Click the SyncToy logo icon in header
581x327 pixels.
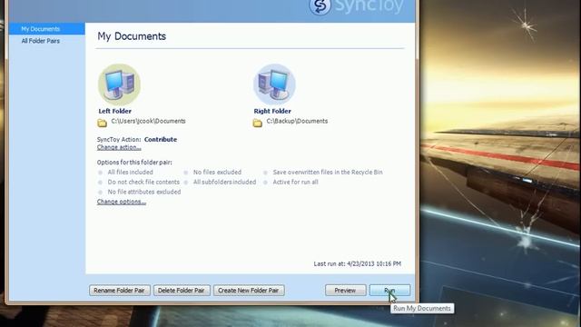coord(320,6)
